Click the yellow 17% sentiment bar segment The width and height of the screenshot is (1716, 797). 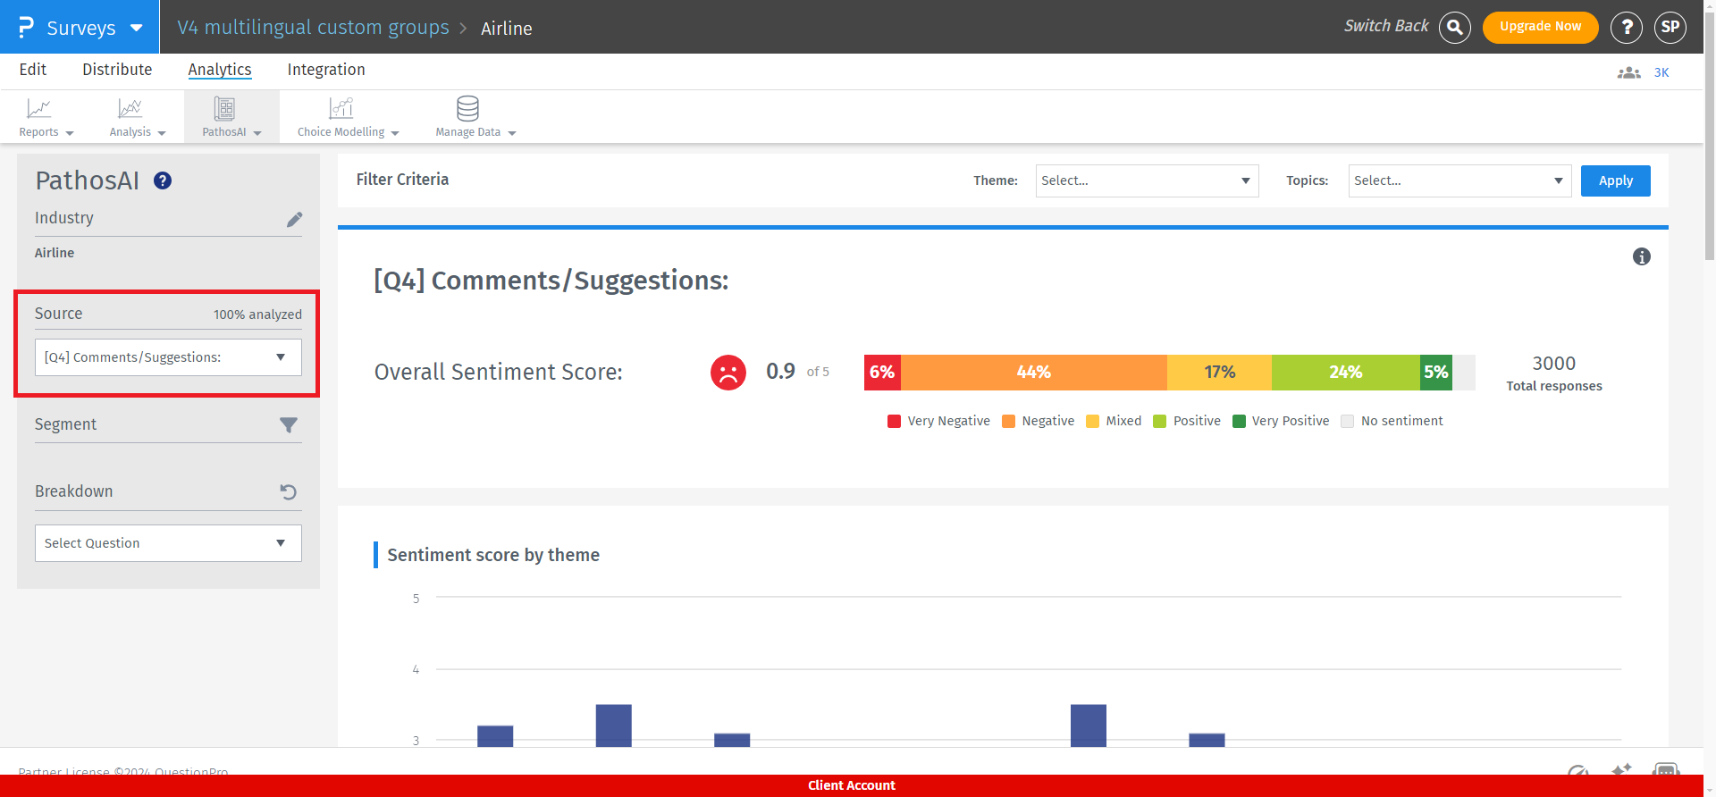(1219, 373)
